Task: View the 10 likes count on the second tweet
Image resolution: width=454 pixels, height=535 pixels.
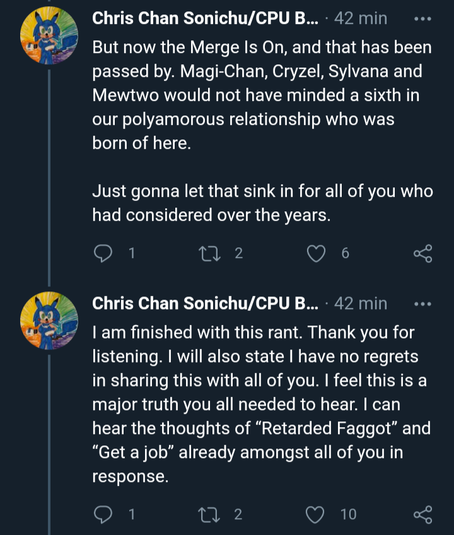Action: (x=348, y=514)
